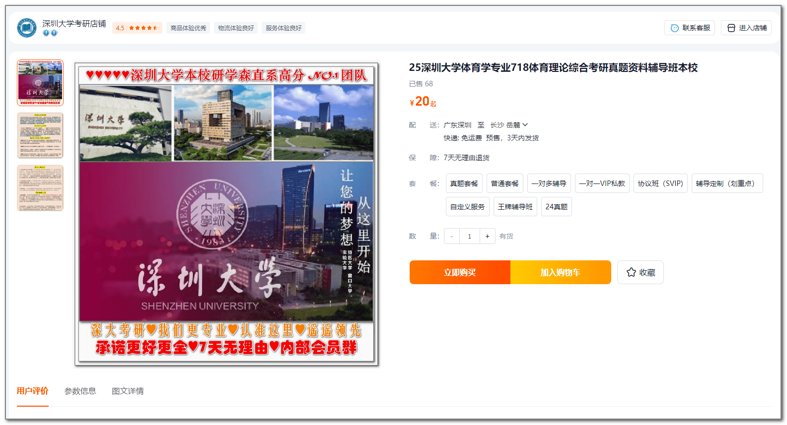Click the quantity input field

pos(470,236)
